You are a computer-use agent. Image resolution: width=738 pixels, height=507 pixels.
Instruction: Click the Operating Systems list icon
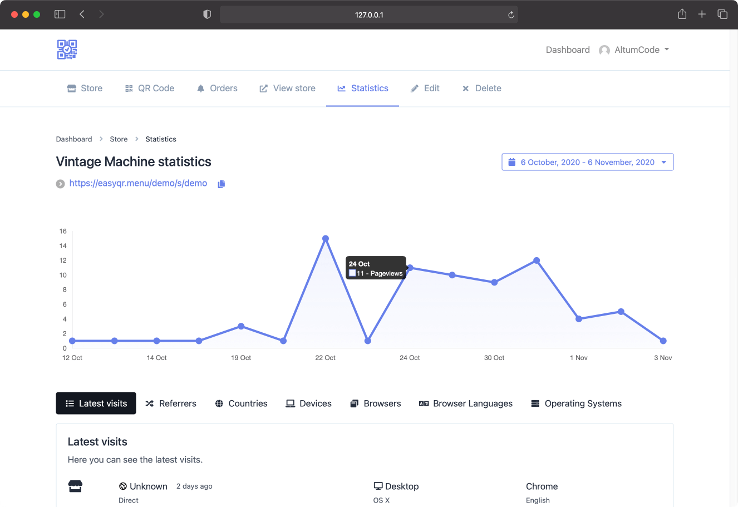click(535, 403)
